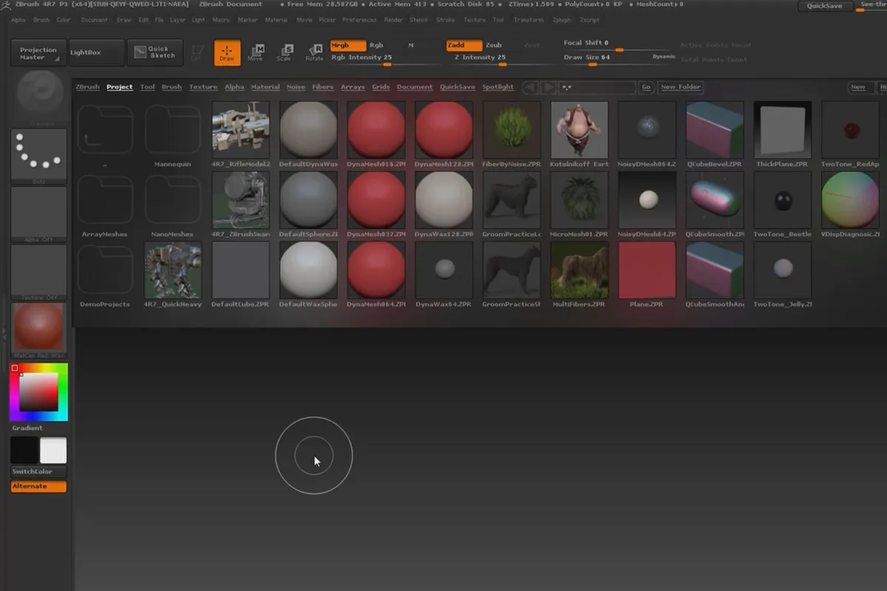Select the black secondary color swatch
Image resolution: width=887 pixels, height=591 pixels.
(x=24, y=451)
